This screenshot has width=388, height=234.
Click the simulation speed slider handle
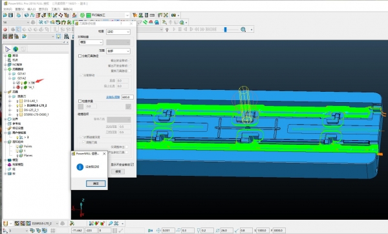click(x=225, y=30)
